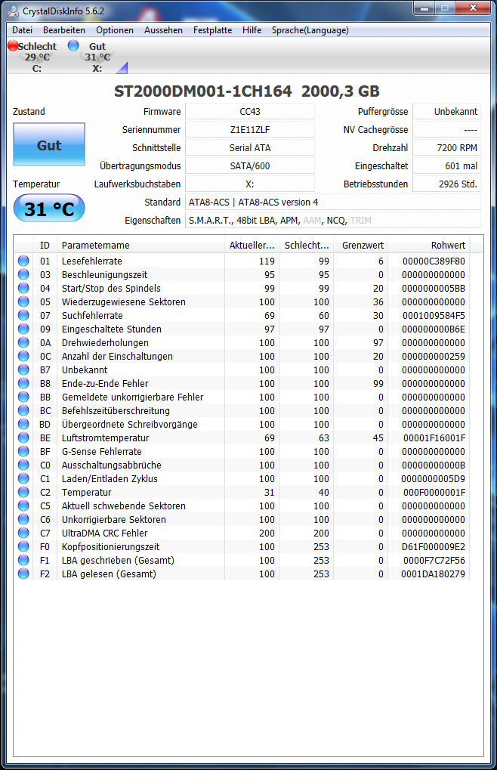
Task: Open the Aussehen menu
Action: tap(163, 30)
